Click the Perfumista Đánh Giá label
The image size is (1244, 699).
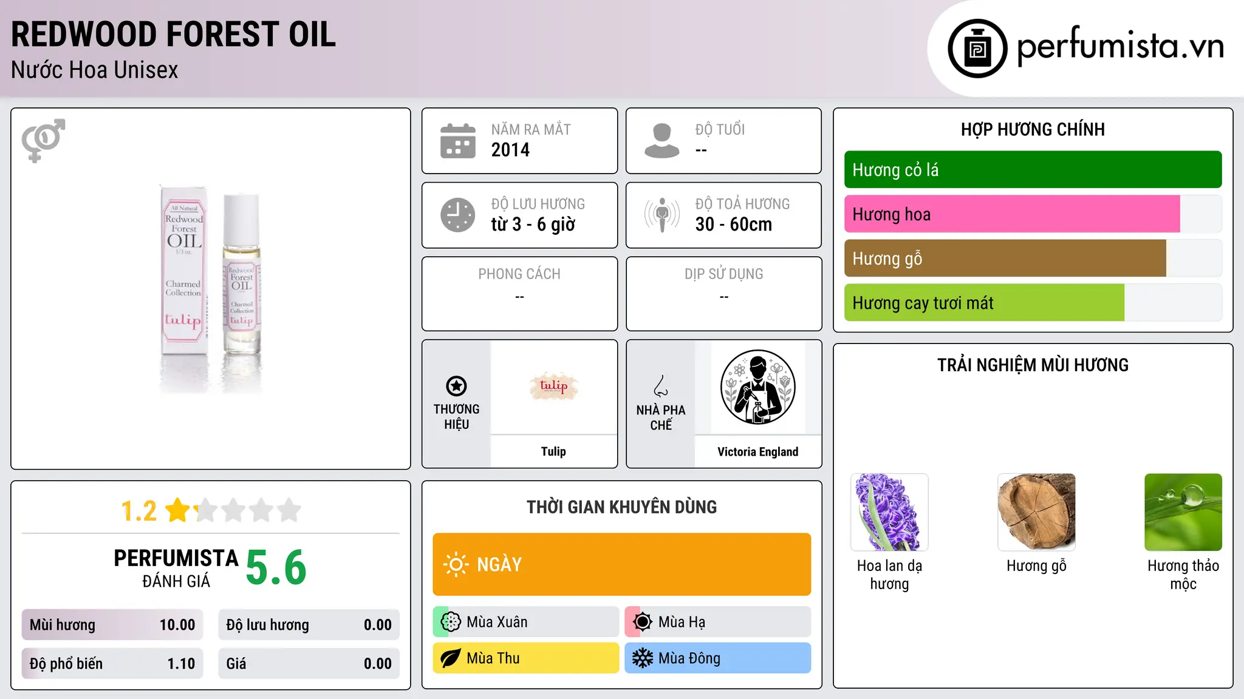tap(176, 568)
